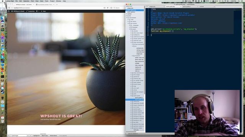The width and height of the screenshot is (245, 137).
Task: Toggle Match Case in the browser find bar
Action: [45, 135]
